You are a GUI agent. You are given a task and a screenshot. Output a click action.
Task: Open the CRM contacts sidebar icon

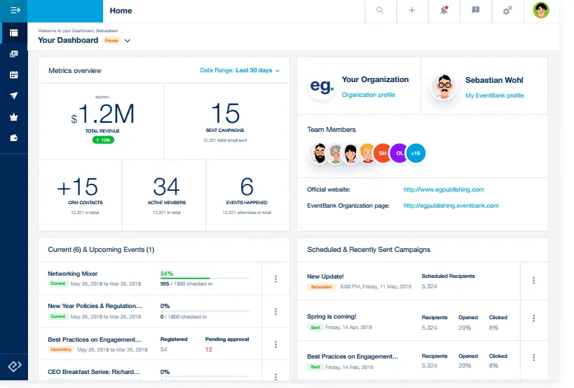[x=14, y=54]
